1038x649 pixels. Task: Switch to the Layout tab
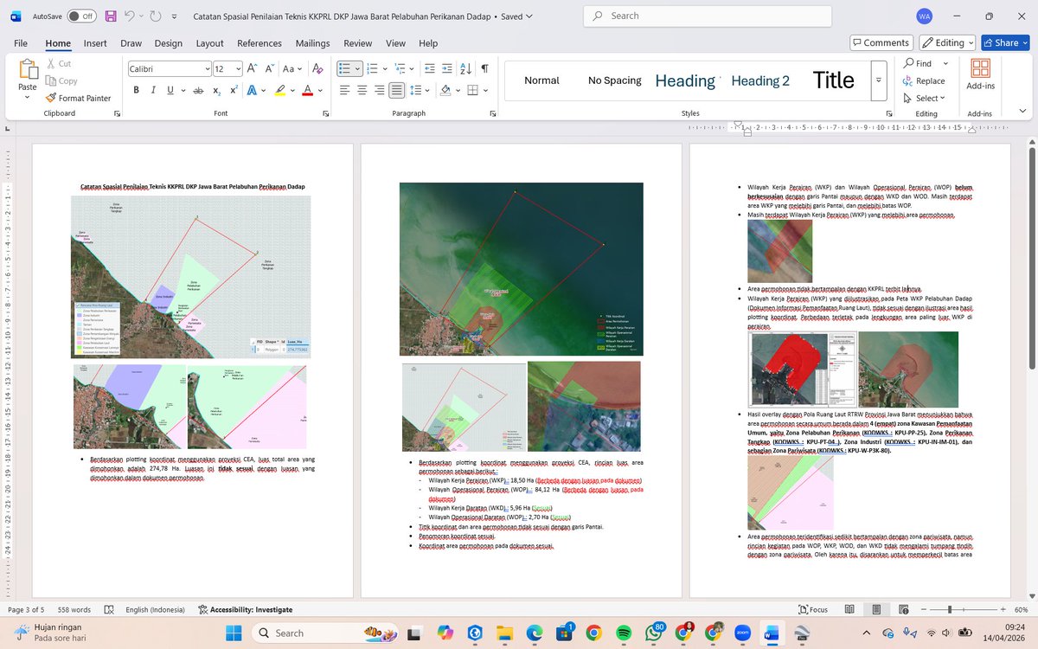click(x=209, y=43)
